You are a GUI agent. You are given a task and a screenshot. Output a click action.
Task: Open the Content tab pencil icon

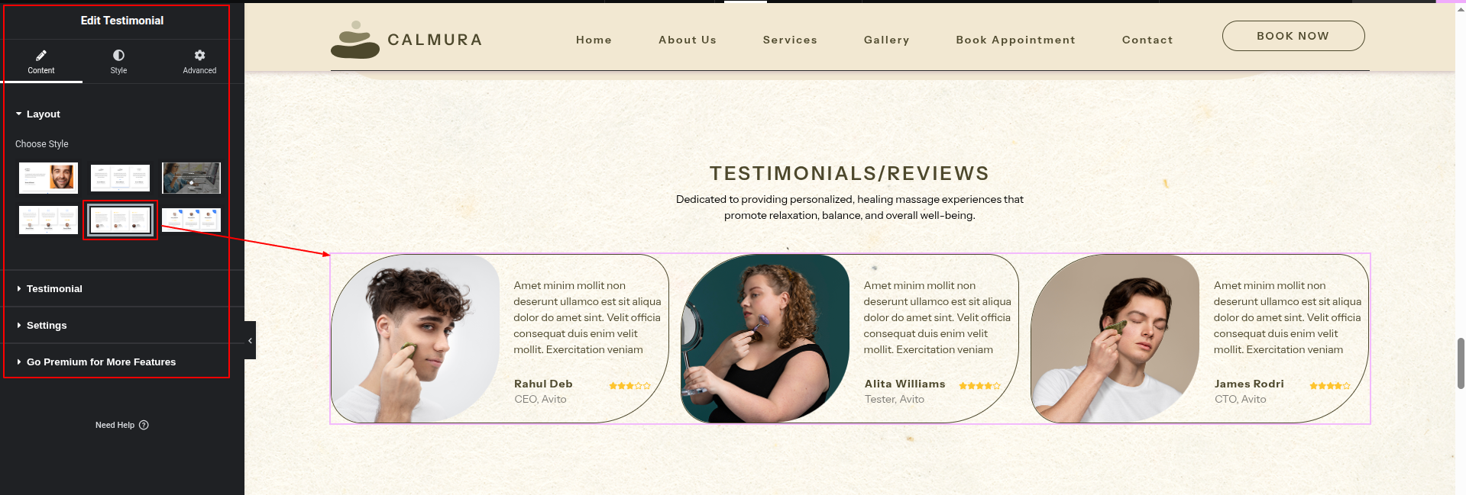coord(41,55)
